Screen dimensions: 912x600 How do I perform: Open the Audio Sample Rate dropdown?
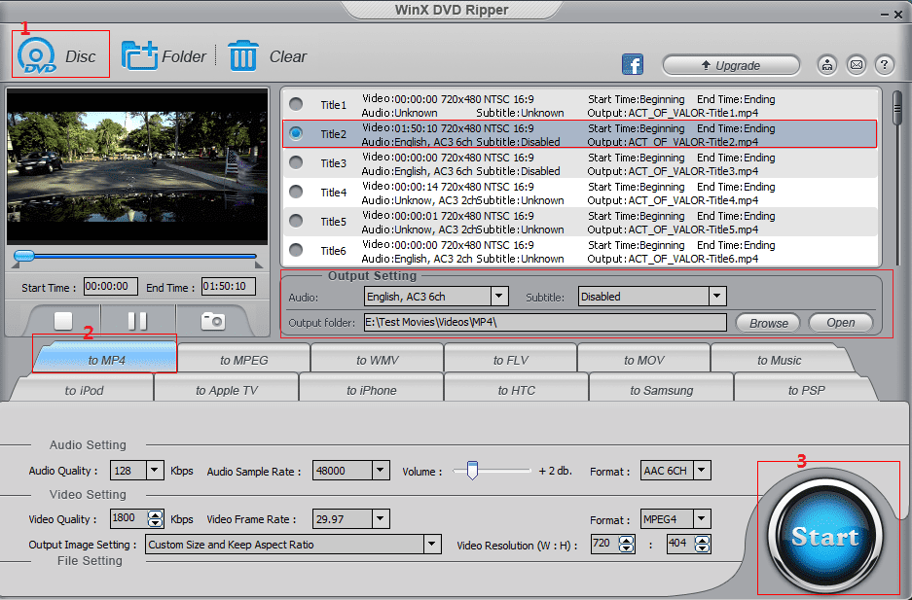click(x=381, y=470)
